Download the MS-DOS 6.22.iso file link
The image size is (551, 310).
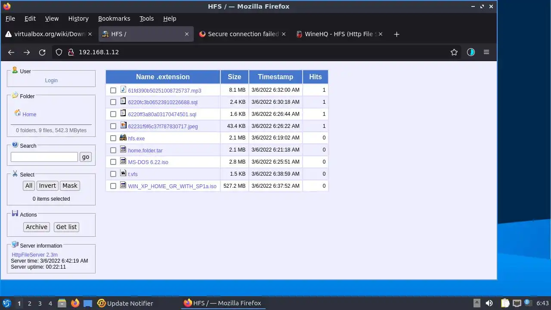pos(148,162)
